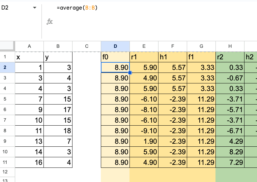257x182 pixels.
Task: Select row 12 header
Action: 7,172
